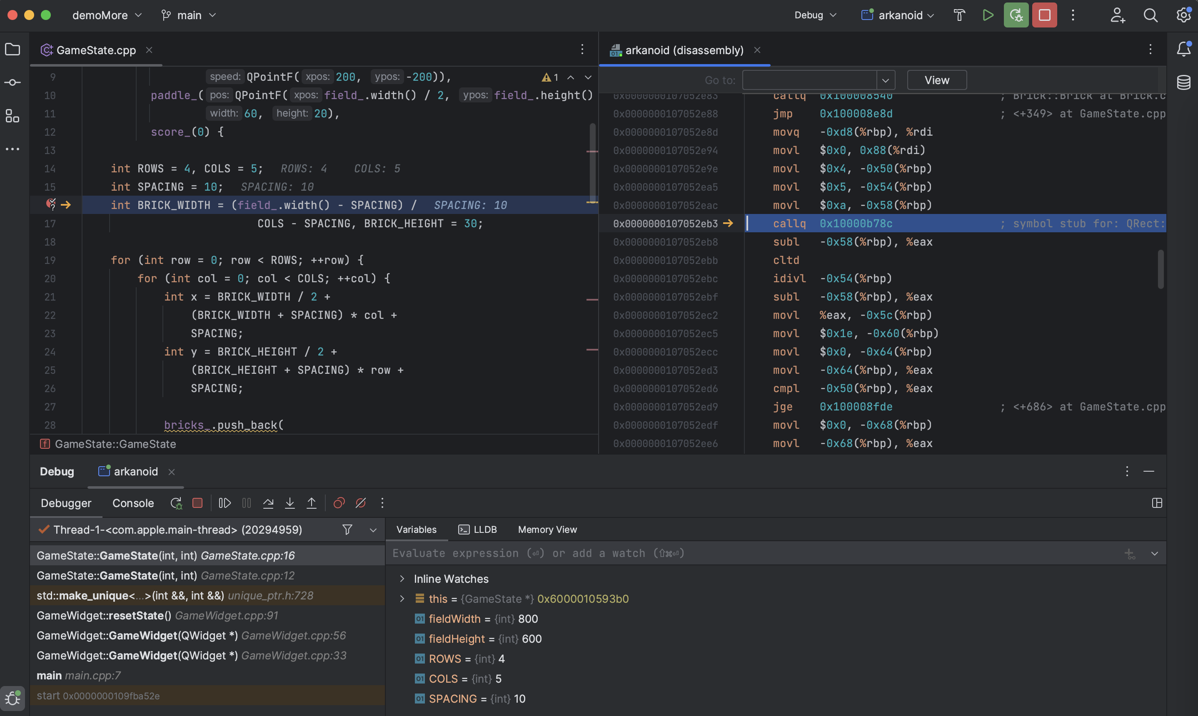
Task: Open the Go to address dropdown
Action: point(885,80)
